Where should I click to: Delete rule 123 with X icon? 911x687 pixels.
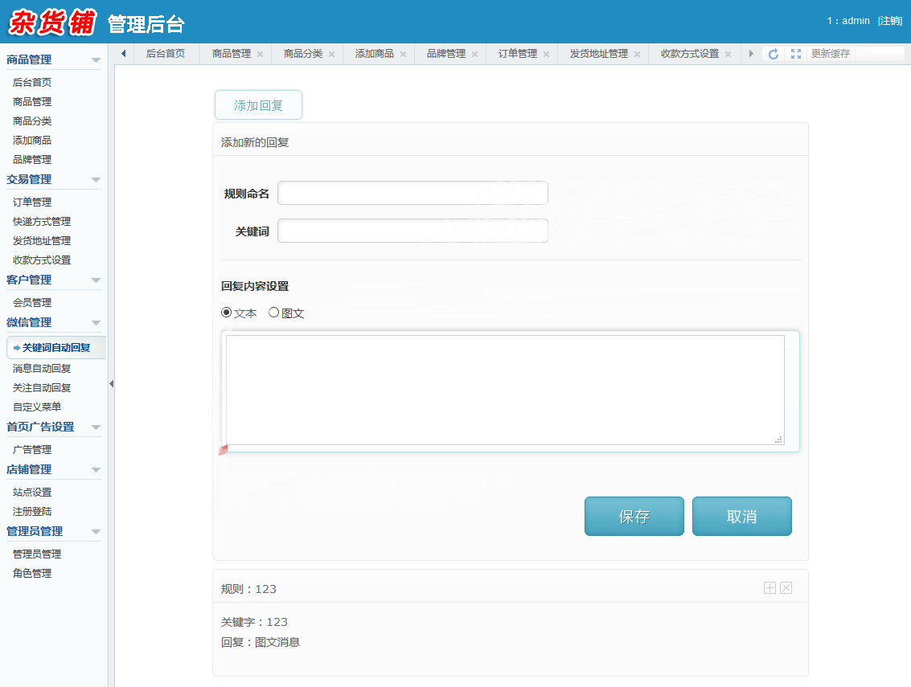tap(786, 588)
